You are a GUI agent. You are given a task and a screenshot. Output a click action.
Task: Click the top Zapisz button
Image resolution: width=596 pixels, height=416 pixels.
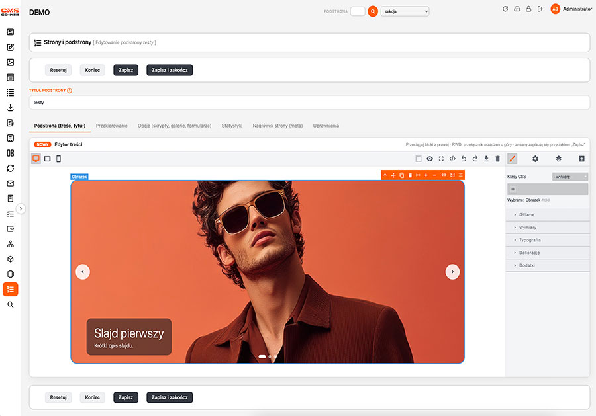(126, 70)
